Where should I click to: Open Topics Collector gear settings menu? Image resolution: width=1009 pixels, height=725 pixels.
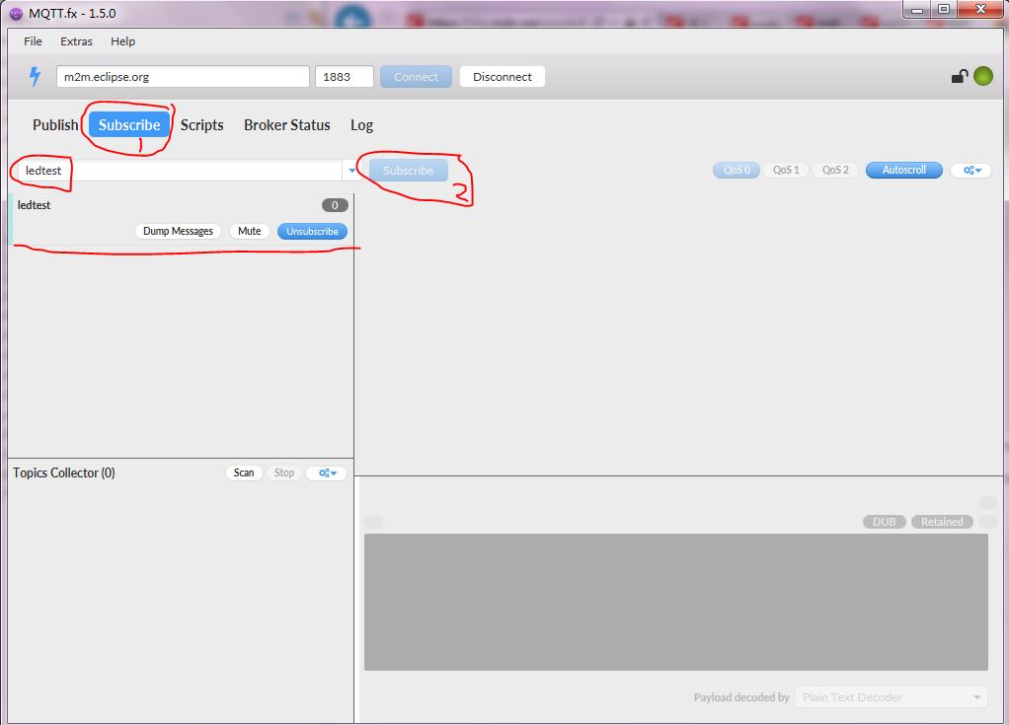328,473
